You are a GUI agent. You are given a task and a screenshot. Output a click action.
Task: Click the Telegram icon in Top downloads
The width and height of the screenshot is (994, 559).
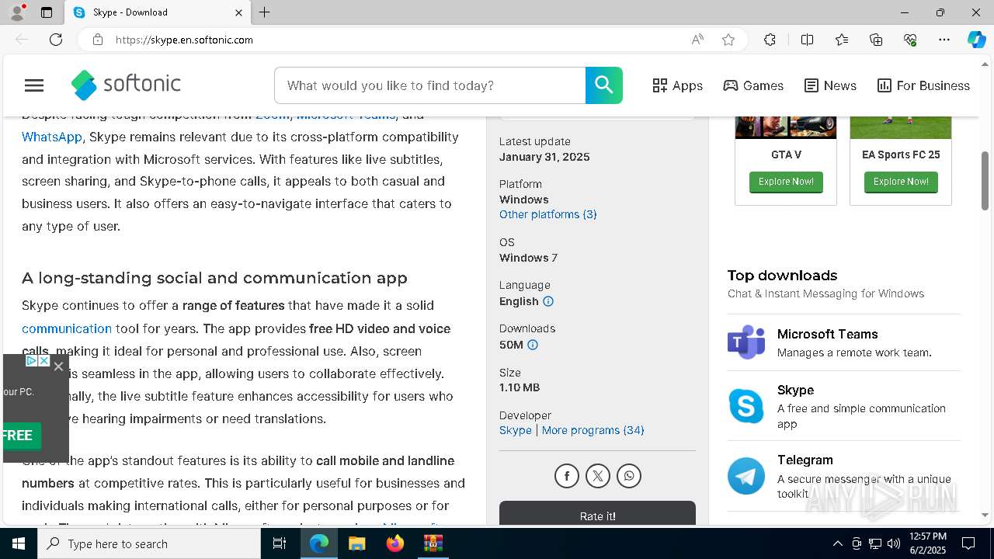coord(746,476)
